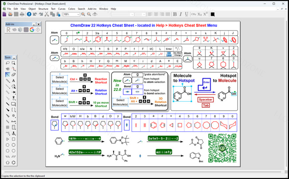Open the Structure menu
Image resolution: width=289 pixels, height=179 pixels.
[x=43, y=9]
